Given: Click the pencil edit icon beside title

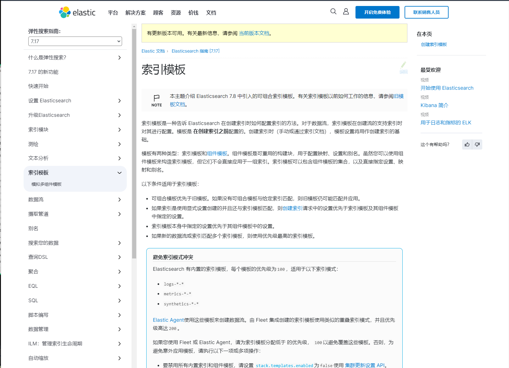Looking at the screenshot, I should point(403,65).
